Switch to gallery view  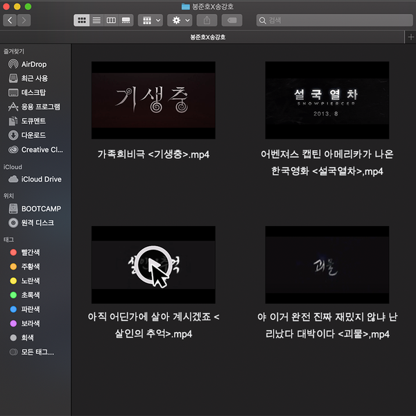pos(125,20)
